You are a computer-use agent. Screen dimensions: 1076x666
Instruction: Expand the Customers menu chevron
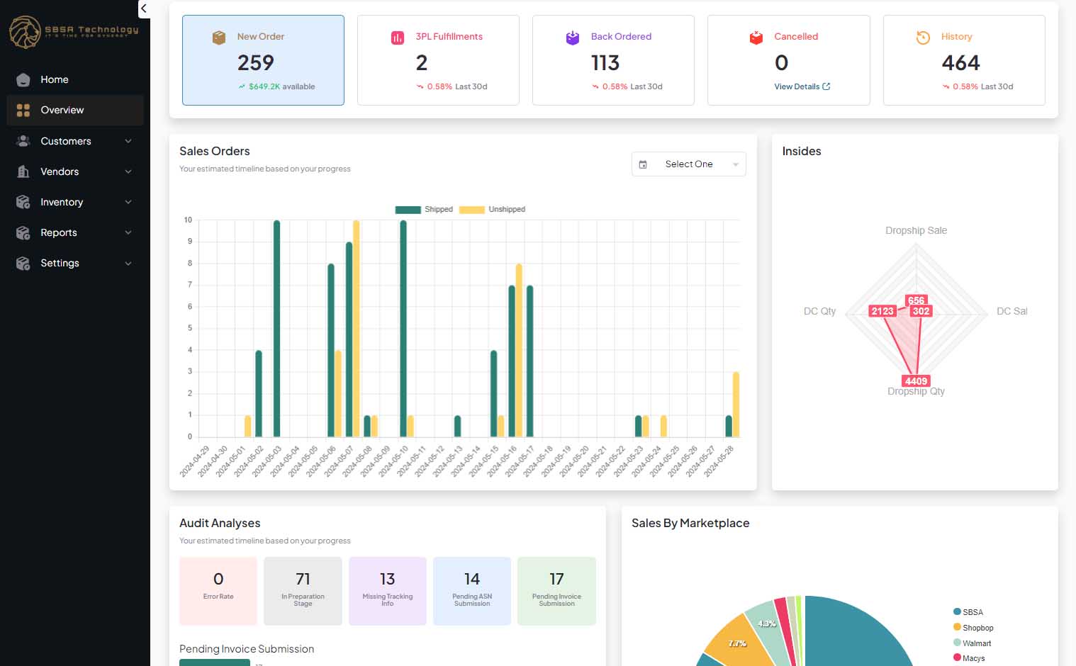[128, 141]
